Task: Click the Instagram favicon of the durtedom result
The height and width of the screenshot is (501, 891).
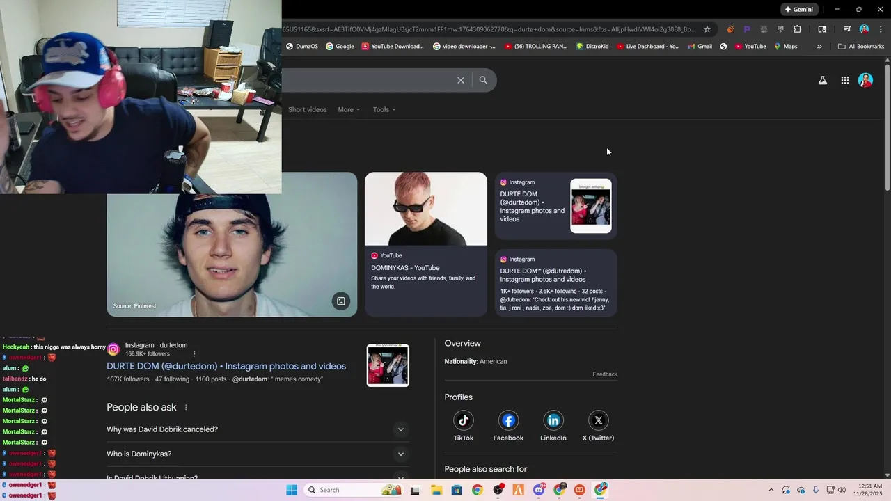Action: click(113, 349)
